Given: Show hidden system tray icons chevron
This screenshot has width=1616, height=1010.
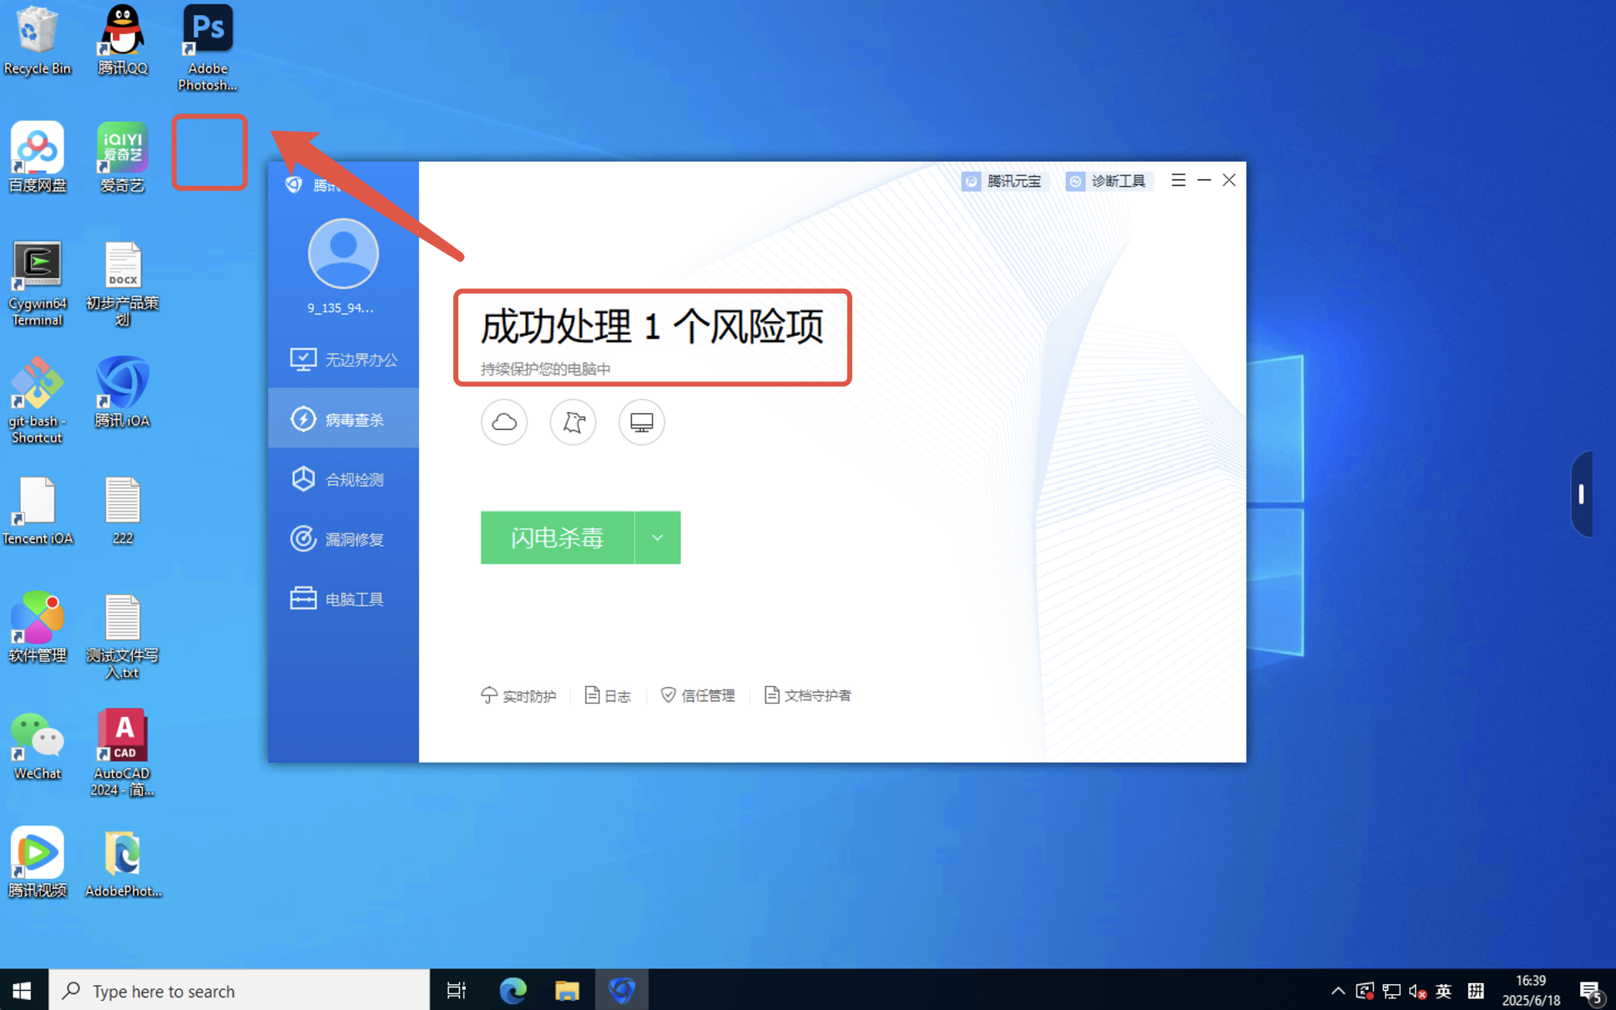Looking at the screenshot, I should click(1337, 991).
